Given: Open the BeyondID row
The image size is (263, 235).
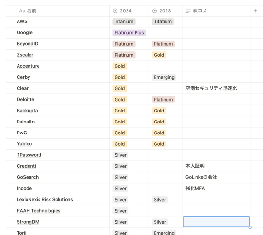Looking at the screenshot, I should click(x=28, y=44).
